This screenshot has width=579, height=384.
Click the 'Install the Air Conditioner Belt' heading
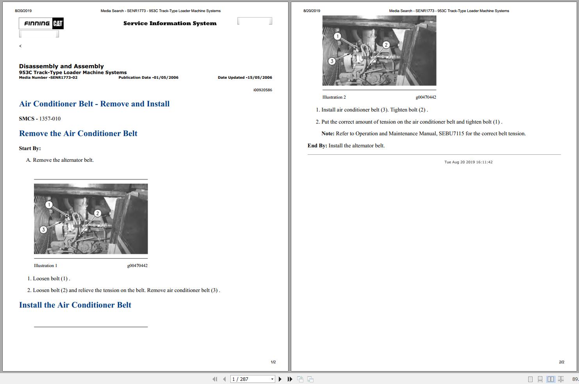pyautogui.click(x=75, y=305)
